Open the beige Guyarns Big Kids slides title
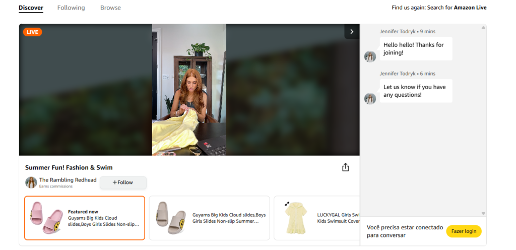The image size is (516, 250). click(229, 218)
